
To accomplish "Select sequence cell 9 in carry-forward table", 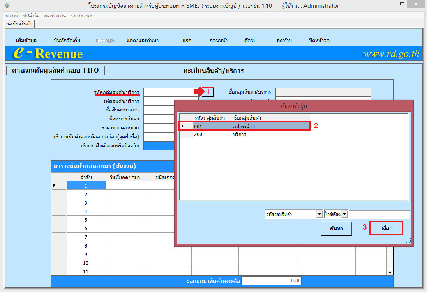I will [x=86, y=254].
